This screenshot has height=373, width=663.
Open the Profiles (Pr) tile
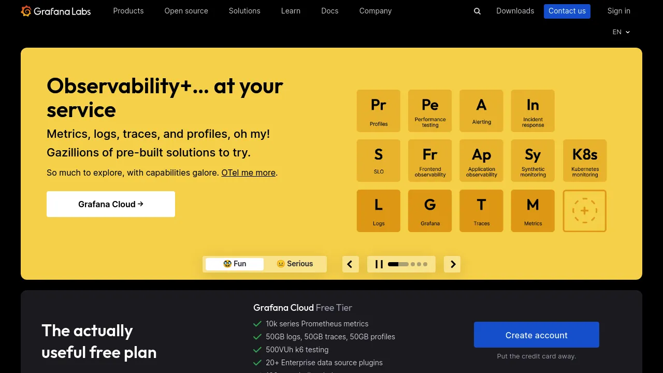click(x=379, y=111)
